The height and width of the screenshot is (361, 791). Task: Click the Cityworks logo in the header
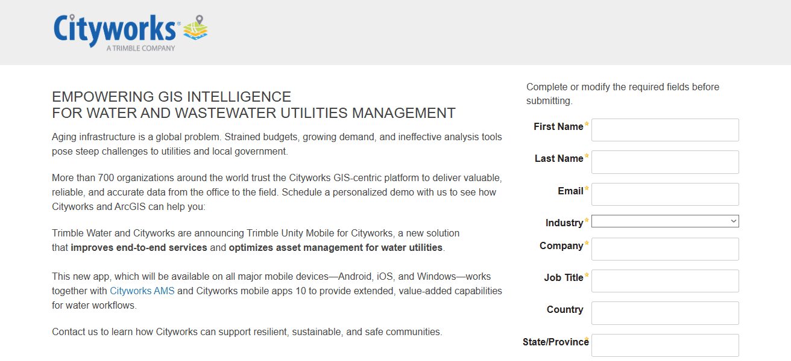click(x=130, y=32)
